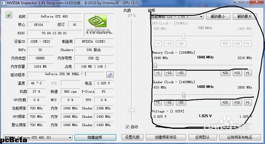The width and height of the screenshot is (265, 144).
Task: Click the P-State field showing P0
Action: click(x=104, y=92)
